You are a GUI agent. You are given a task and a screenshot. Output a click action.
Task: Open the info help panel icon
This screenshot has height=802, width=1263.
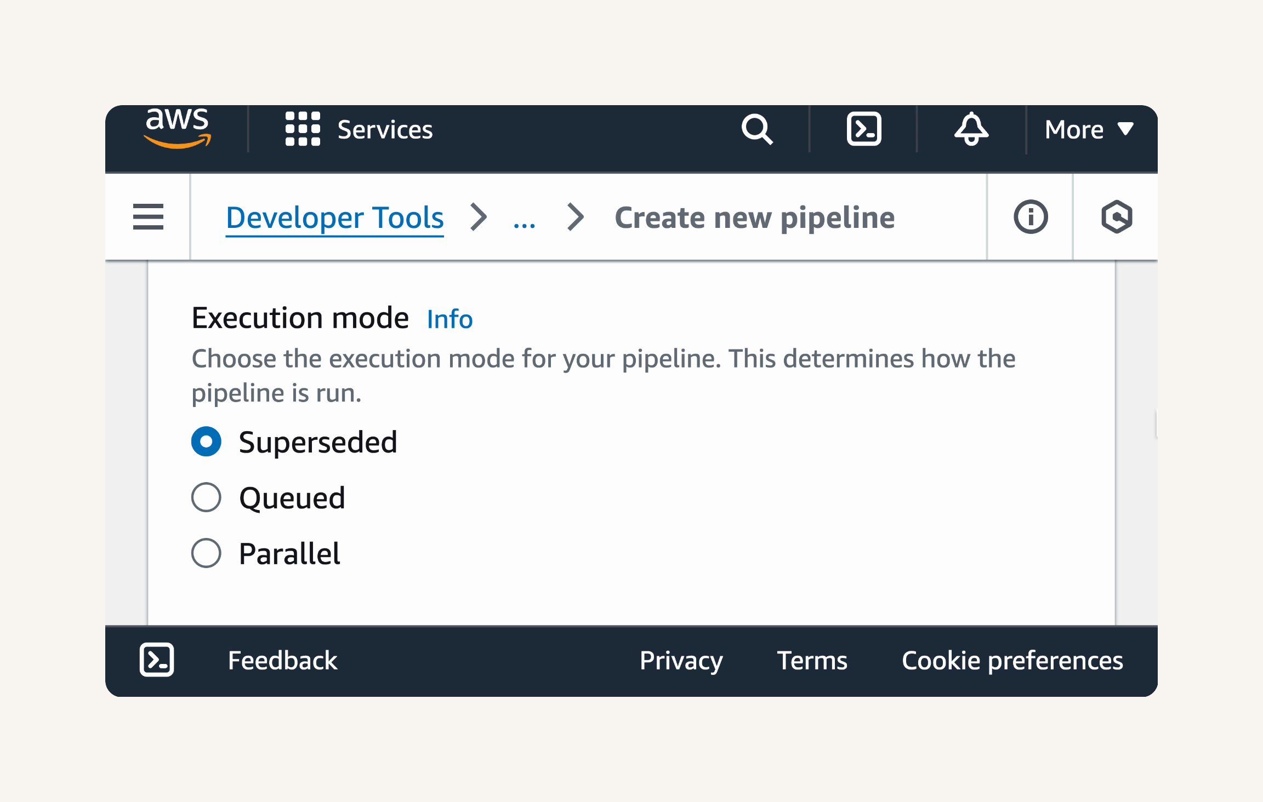1031,217
